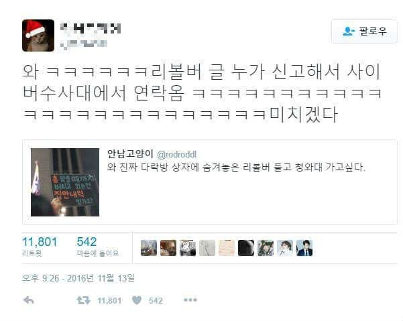Open the 11,801 리트윗 count list

[x=40, y=246]
